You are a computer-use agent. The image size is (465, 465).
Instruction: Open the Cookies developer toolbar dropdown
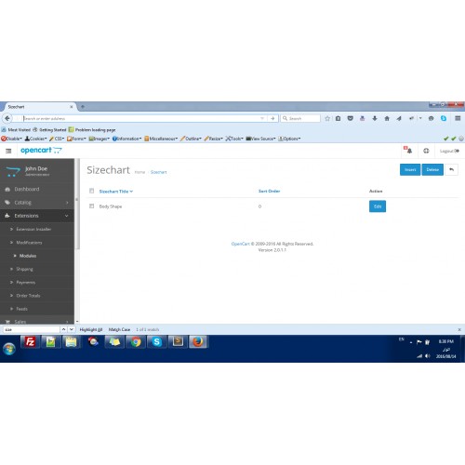tap(36, 139)
